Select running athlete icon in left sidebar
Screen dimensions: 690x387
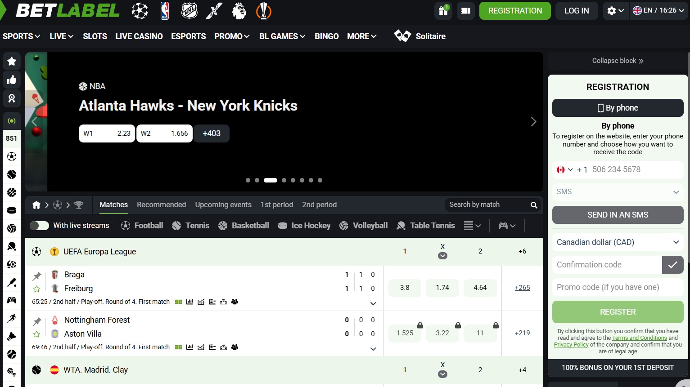pos(12,318)
